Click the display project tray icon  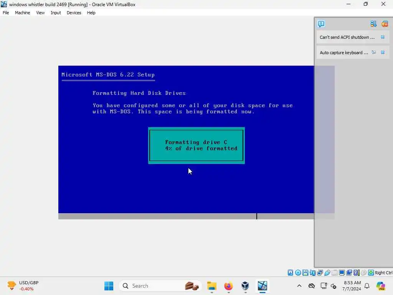point(324,286)
